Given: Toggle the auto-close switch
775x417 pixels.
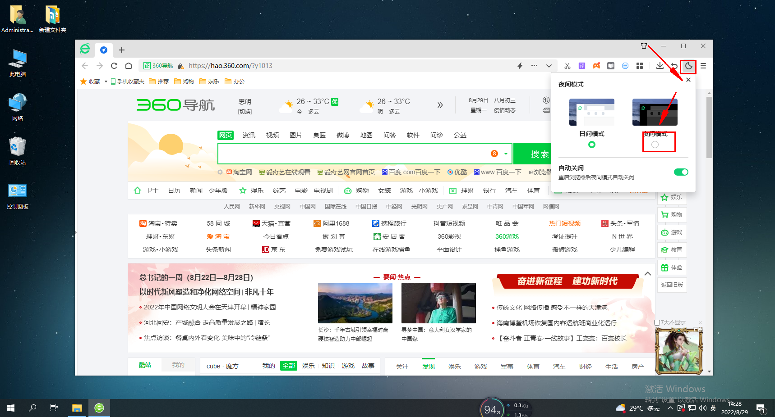Looking at the screenshot, I should click(681, 172).
